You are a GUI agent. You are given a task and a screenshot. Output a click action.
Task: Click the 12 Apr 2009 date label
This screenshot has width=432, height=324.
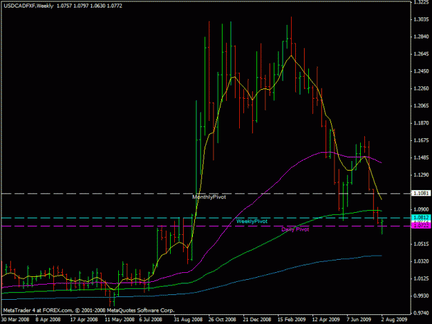[x=326, y=320]
